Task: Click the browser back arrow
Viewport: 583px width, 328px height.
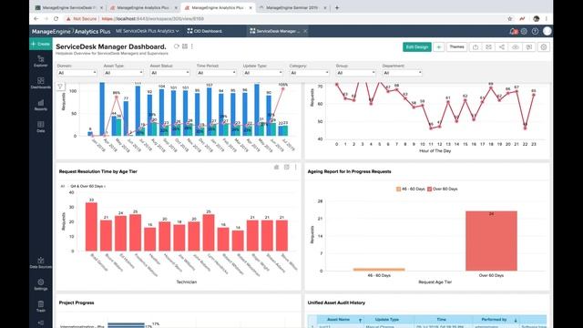Action: coord(36,18)
